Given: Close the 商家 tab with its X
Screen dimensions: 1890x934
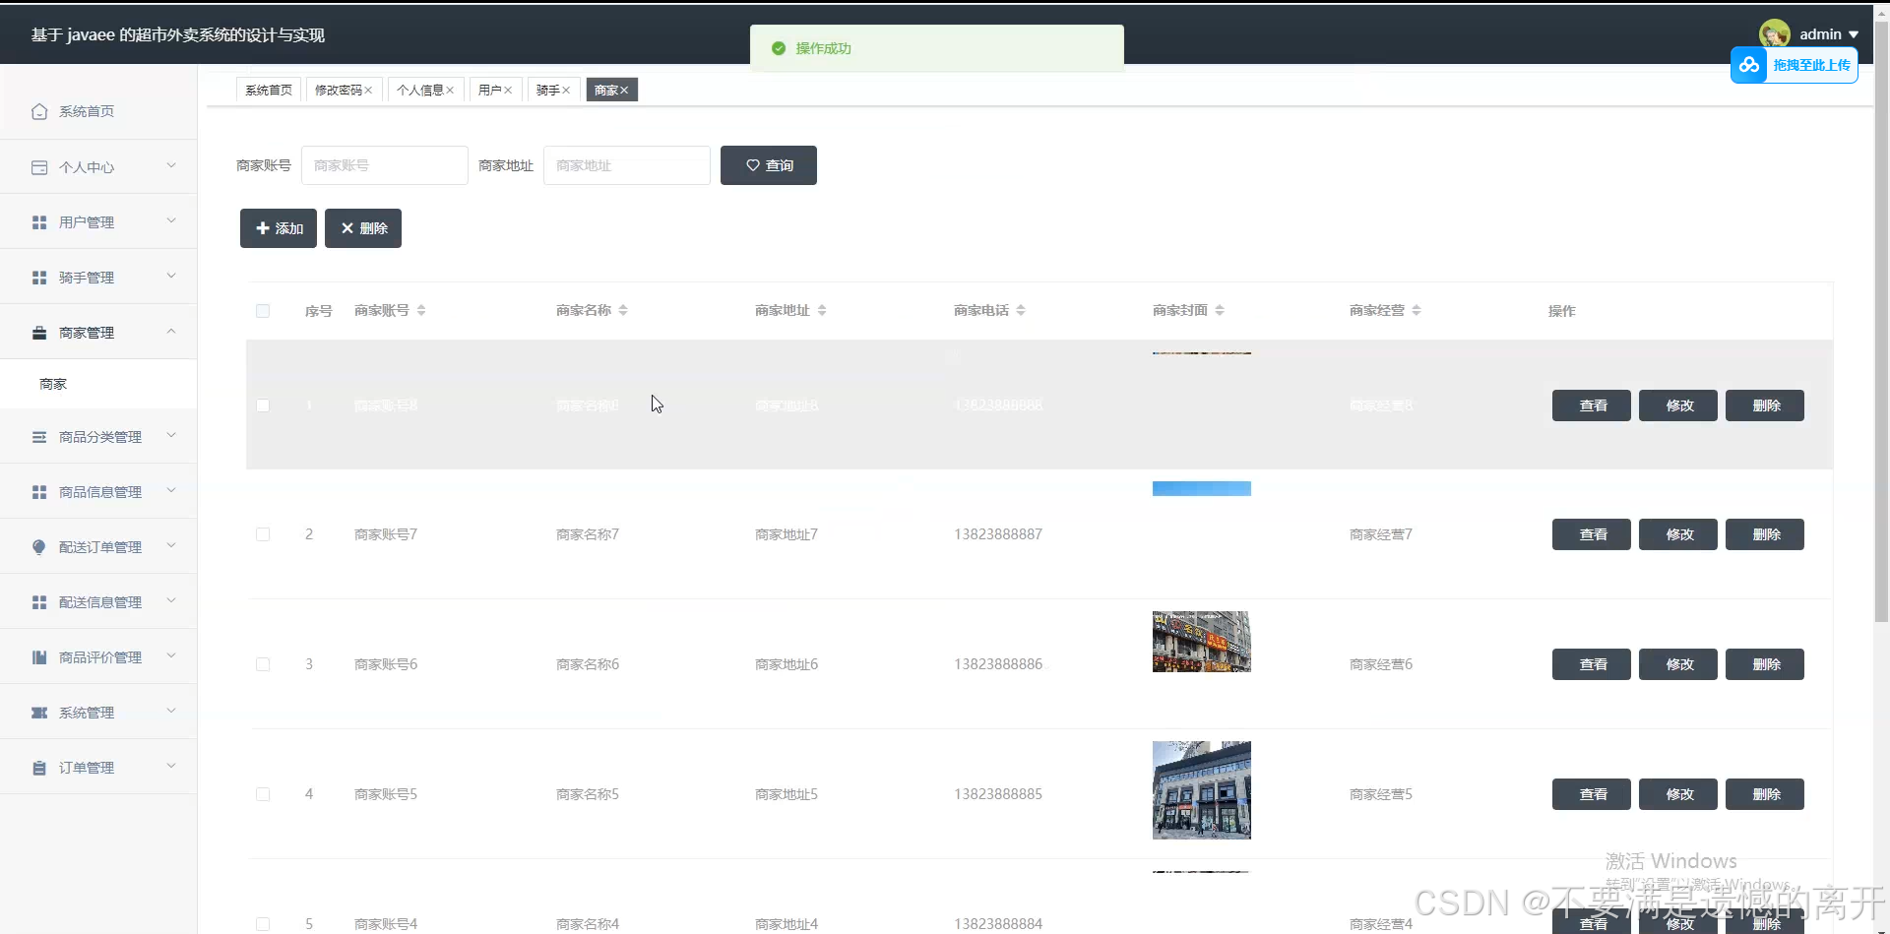Looking at the screenshot, I should (624, 91).
